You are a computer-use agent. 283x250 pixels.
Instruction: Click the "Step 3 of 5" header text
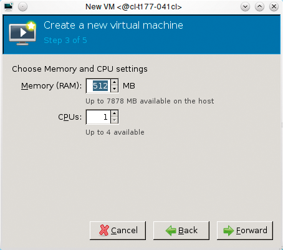tap(65, 41)
